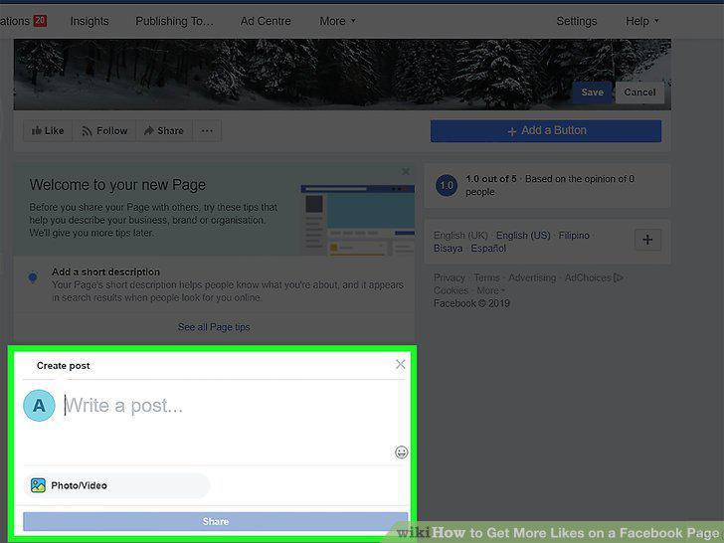The image size is (724, 543).
Task: Select the Filipino language link
Action: (x=574, y=236)
